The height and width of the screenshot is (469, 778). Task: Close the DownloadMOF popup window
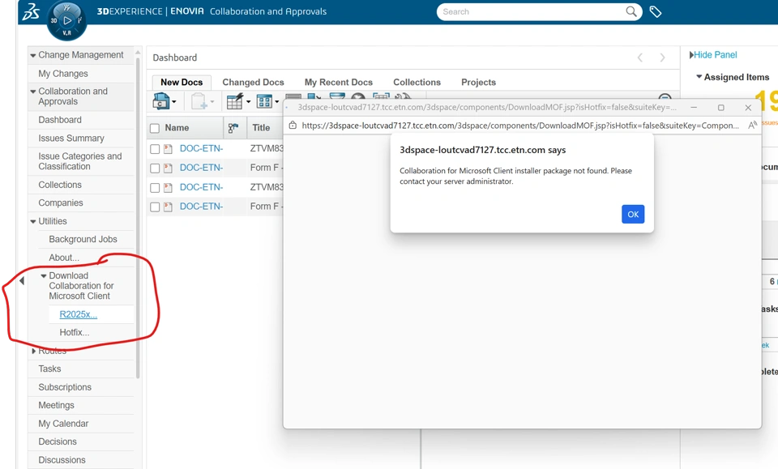pyautogui.click(x=748, y=108)
